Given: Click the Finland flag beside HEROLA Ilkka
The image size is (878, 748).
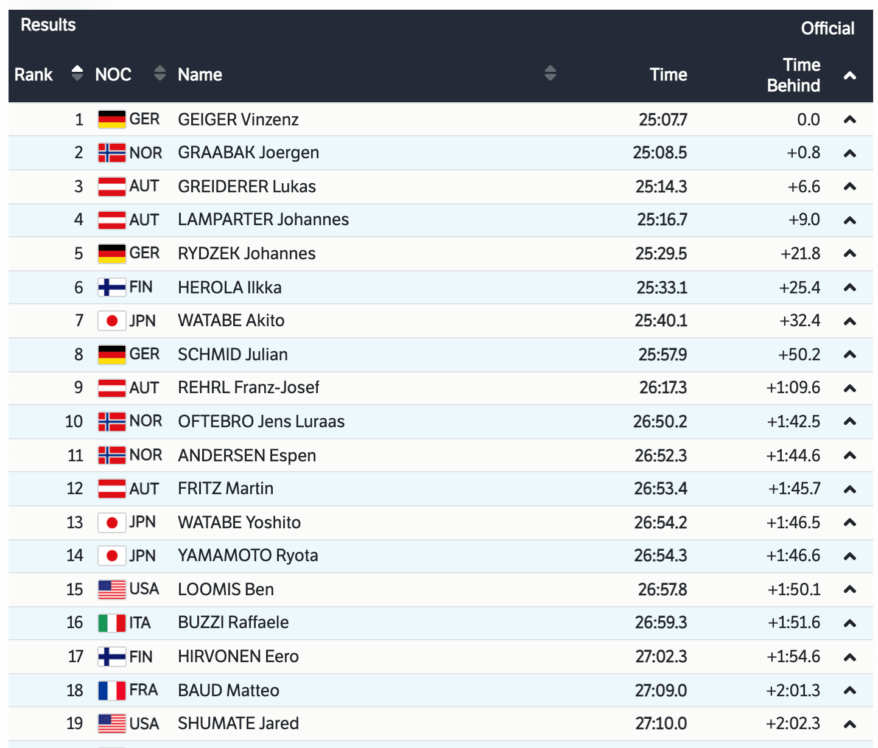Looking at the screenshot, I should pyautogui.click(x=112, y=287).
